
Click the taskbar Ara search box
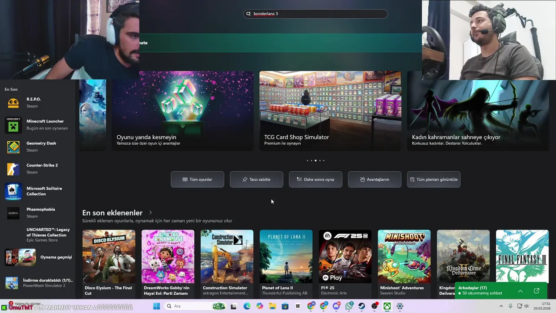[x=195, y=306]
